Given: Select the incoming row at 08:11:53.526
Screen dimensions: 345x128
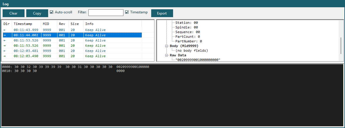Looking at the screenshot, I should tap(72, 40).
